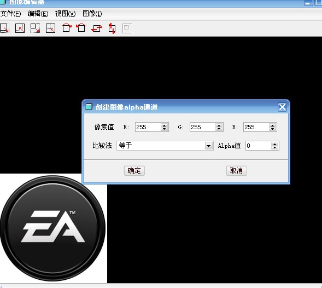
Task: Cancel the dialog with 取消
Action: pyautogui.click(x=236, y=170)
